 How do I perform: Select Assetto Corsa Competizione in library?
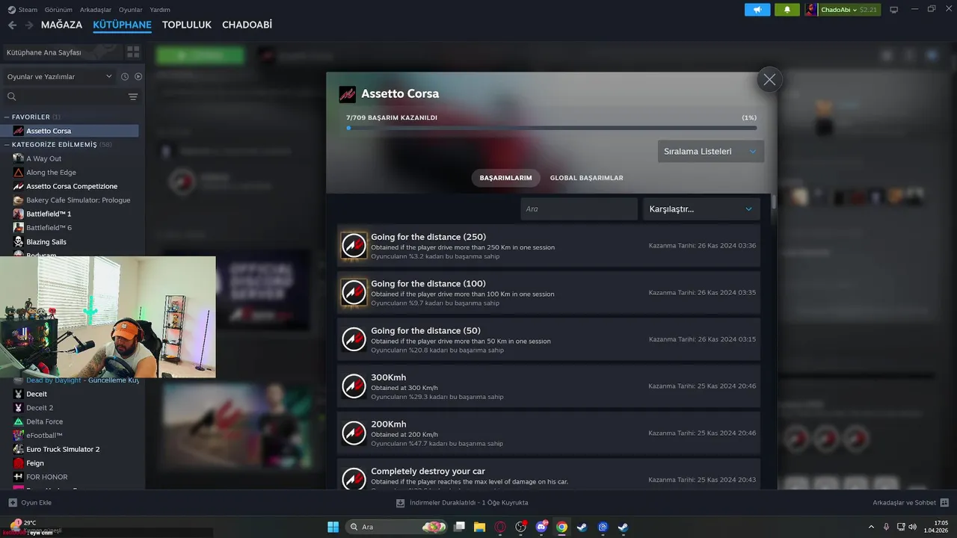click(72, 186)
